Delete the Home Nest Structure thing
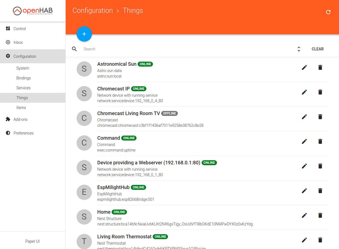Image resolution: width=339 pixels, height=249 pixels. pyautogui.click(x=320, y=215)
